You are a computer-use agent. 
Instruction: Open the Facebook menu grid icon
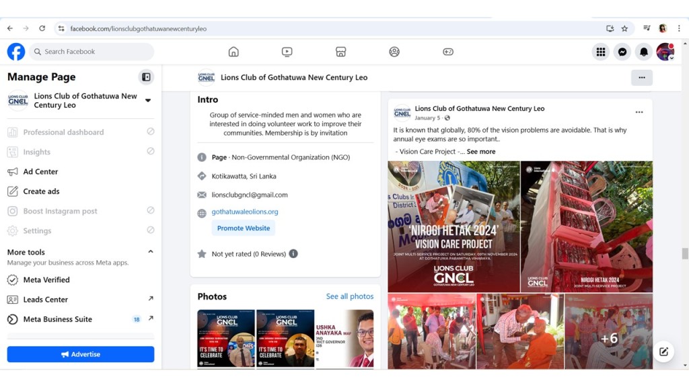coord(601,52)
